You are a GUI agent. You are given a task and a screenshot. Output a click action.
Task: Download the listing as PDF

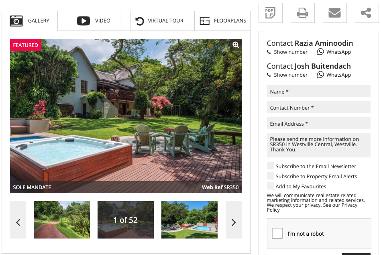click(271, 13)
